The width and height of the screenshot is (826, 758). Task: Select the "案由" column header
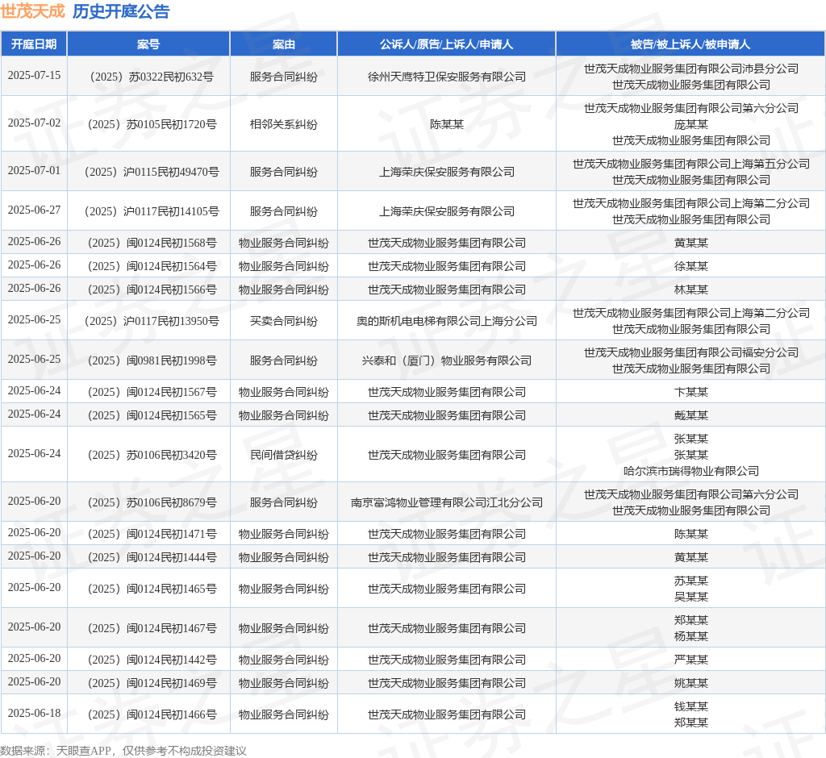(x=283, y=44)
